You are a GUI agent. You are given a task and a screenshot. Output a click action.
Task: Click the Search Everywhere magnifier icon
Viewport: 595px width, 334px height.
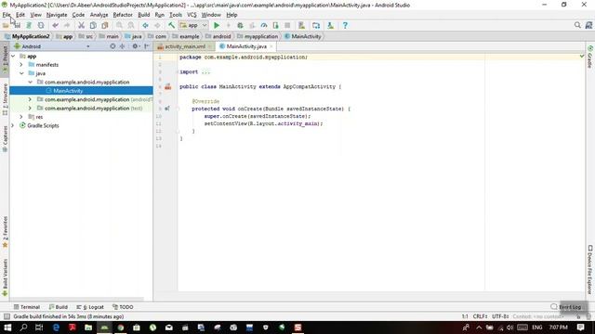pos(577,25)
